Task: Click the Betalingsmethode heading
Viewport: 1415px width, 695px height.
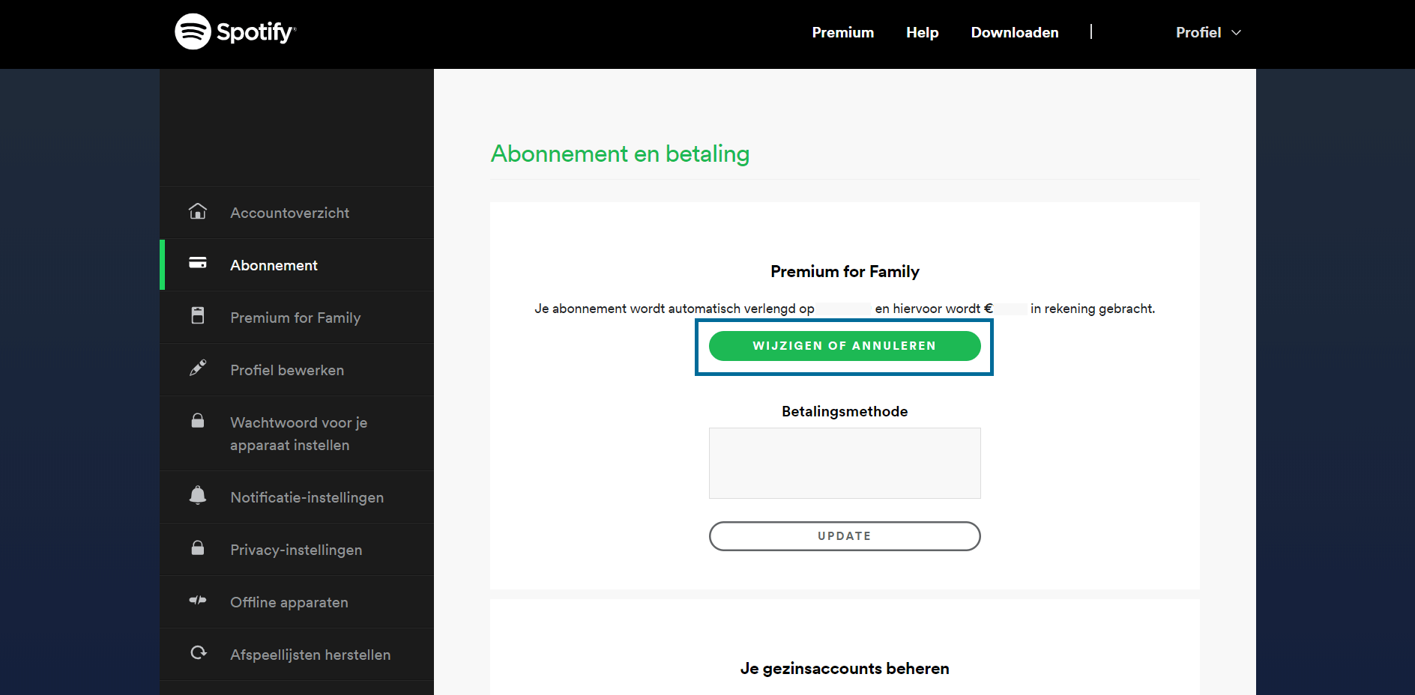Action: [845, 411]
